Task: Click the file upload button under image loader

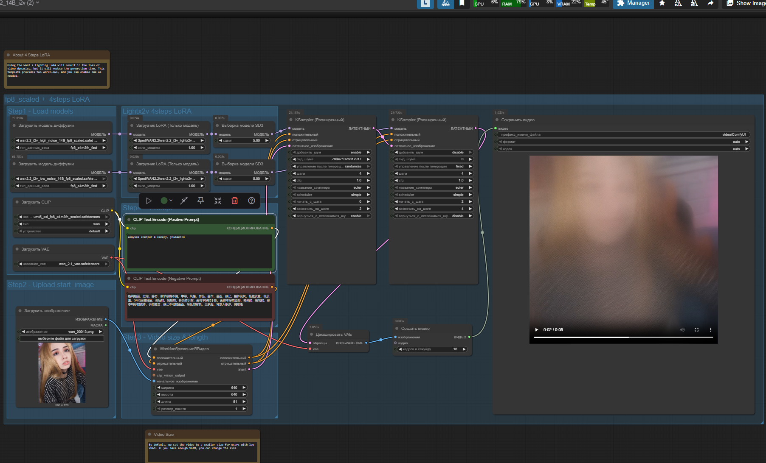Action: [62, 339]
